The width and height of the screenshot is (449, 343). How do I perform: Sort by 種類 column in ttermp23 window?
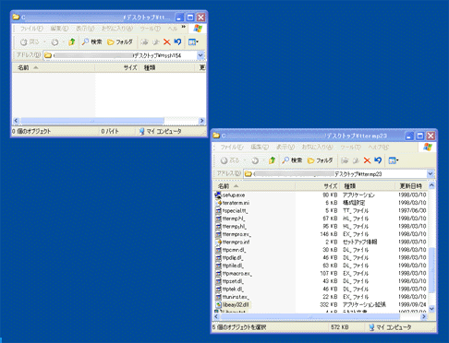pos(367,186)
